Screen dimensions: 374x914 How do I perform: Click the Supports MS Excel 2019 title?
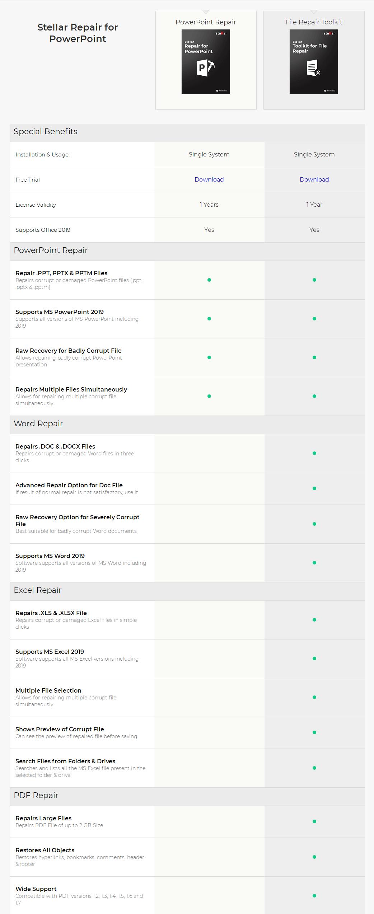tap(50, 652)
